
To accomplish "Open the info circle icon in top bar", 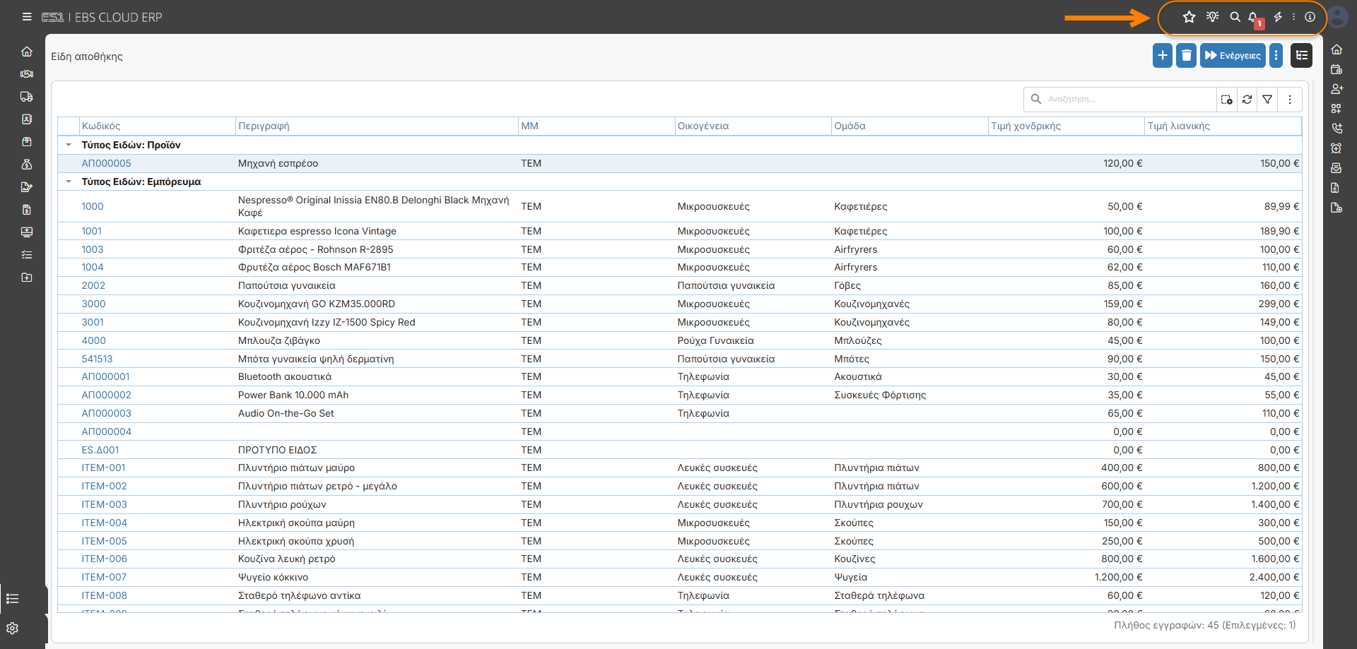I will (x=1310, y=17).
